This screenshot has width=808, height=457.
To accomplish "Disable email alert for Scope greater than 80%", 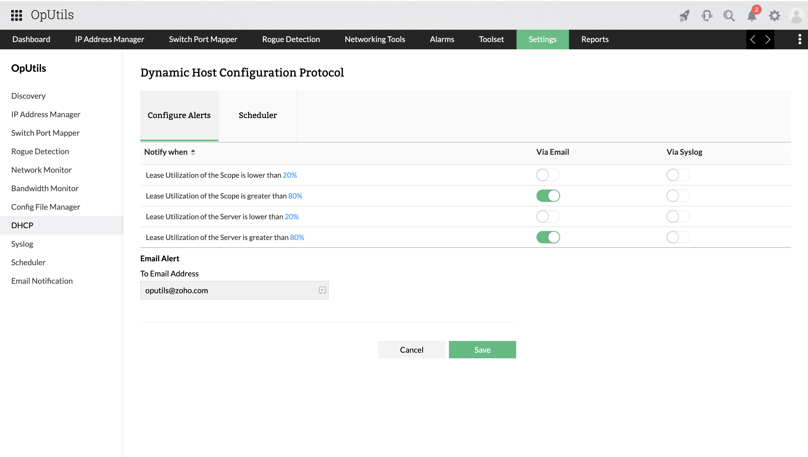I will click(548, 195).
